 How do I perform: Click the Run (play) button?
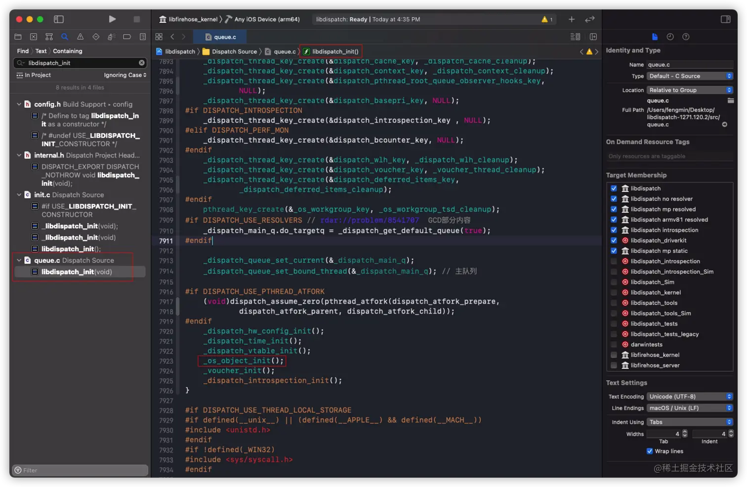pos(112,19)
